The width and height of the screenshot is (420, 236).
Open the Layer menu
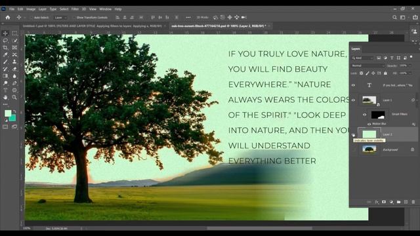42,9
